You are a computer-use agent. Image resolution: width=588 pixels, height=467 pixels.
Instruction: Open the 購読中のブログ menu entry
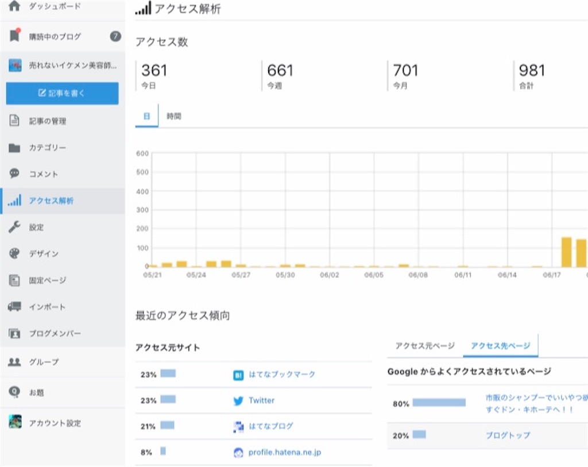pyautogui.click(x=55, y=36)
